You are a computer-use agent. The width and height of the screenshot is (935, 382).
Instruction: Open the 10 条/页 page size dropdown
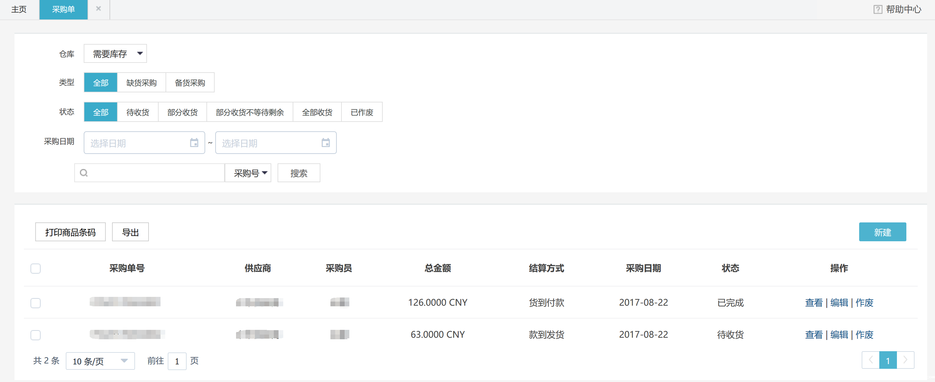click(x=100, y=361)
